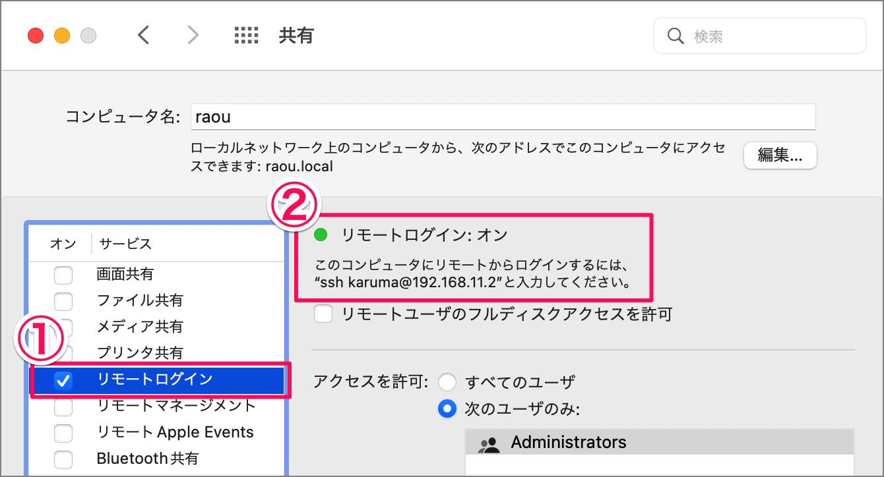Click the Show All preferences grid icon
Viewport: 884px width, 477px height.
tap(247, 35)
